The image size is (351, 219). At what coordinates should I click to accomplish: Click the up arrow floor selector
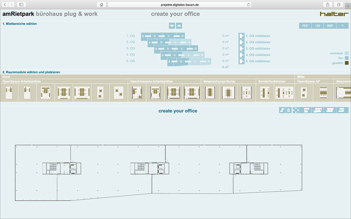click(x=179, y=26)
